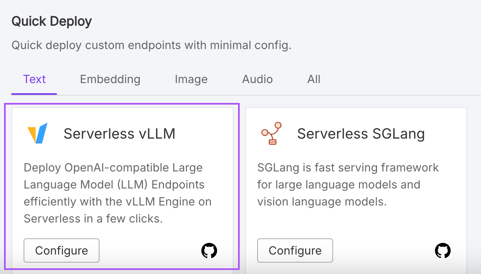481x274 pixels.
Task: Configure the Serverless vLLM endpoint
Action: [x=62, y=250]
